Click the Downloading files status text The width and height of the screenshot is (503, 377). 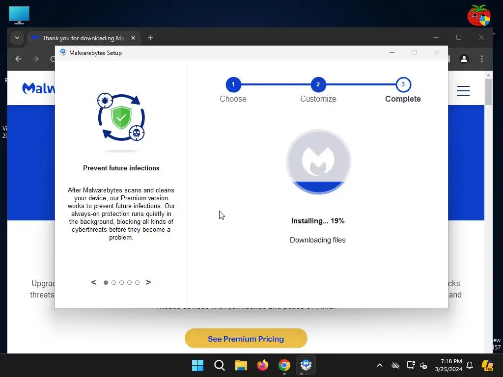click(x=318, y=240)
